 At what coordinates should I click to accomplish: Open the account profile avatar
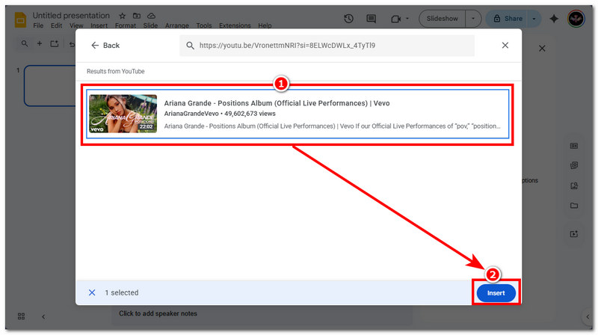coord(576,19)
